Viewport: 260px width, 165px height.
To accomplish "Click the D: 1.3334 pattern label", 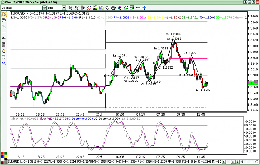I will (x=173, y=34).
